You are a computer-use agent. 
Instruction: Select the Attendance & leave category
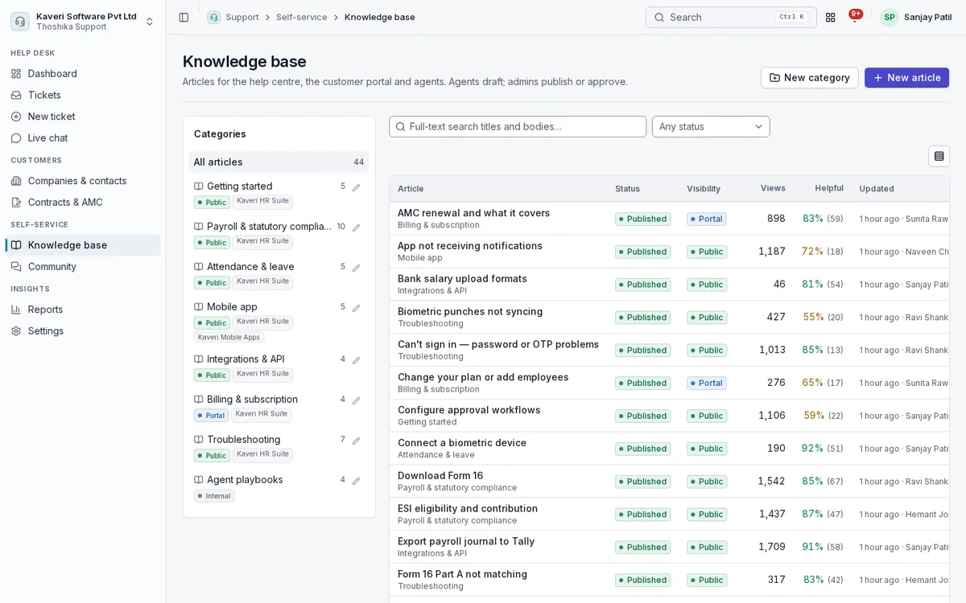250,266
